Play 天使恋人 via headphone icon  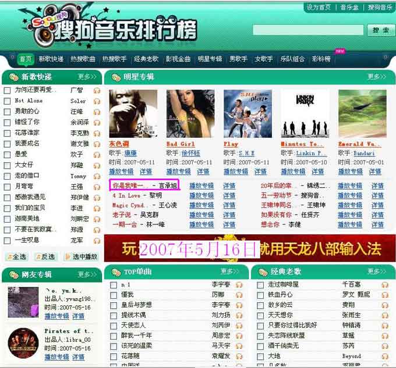click(x=239, y=326)
